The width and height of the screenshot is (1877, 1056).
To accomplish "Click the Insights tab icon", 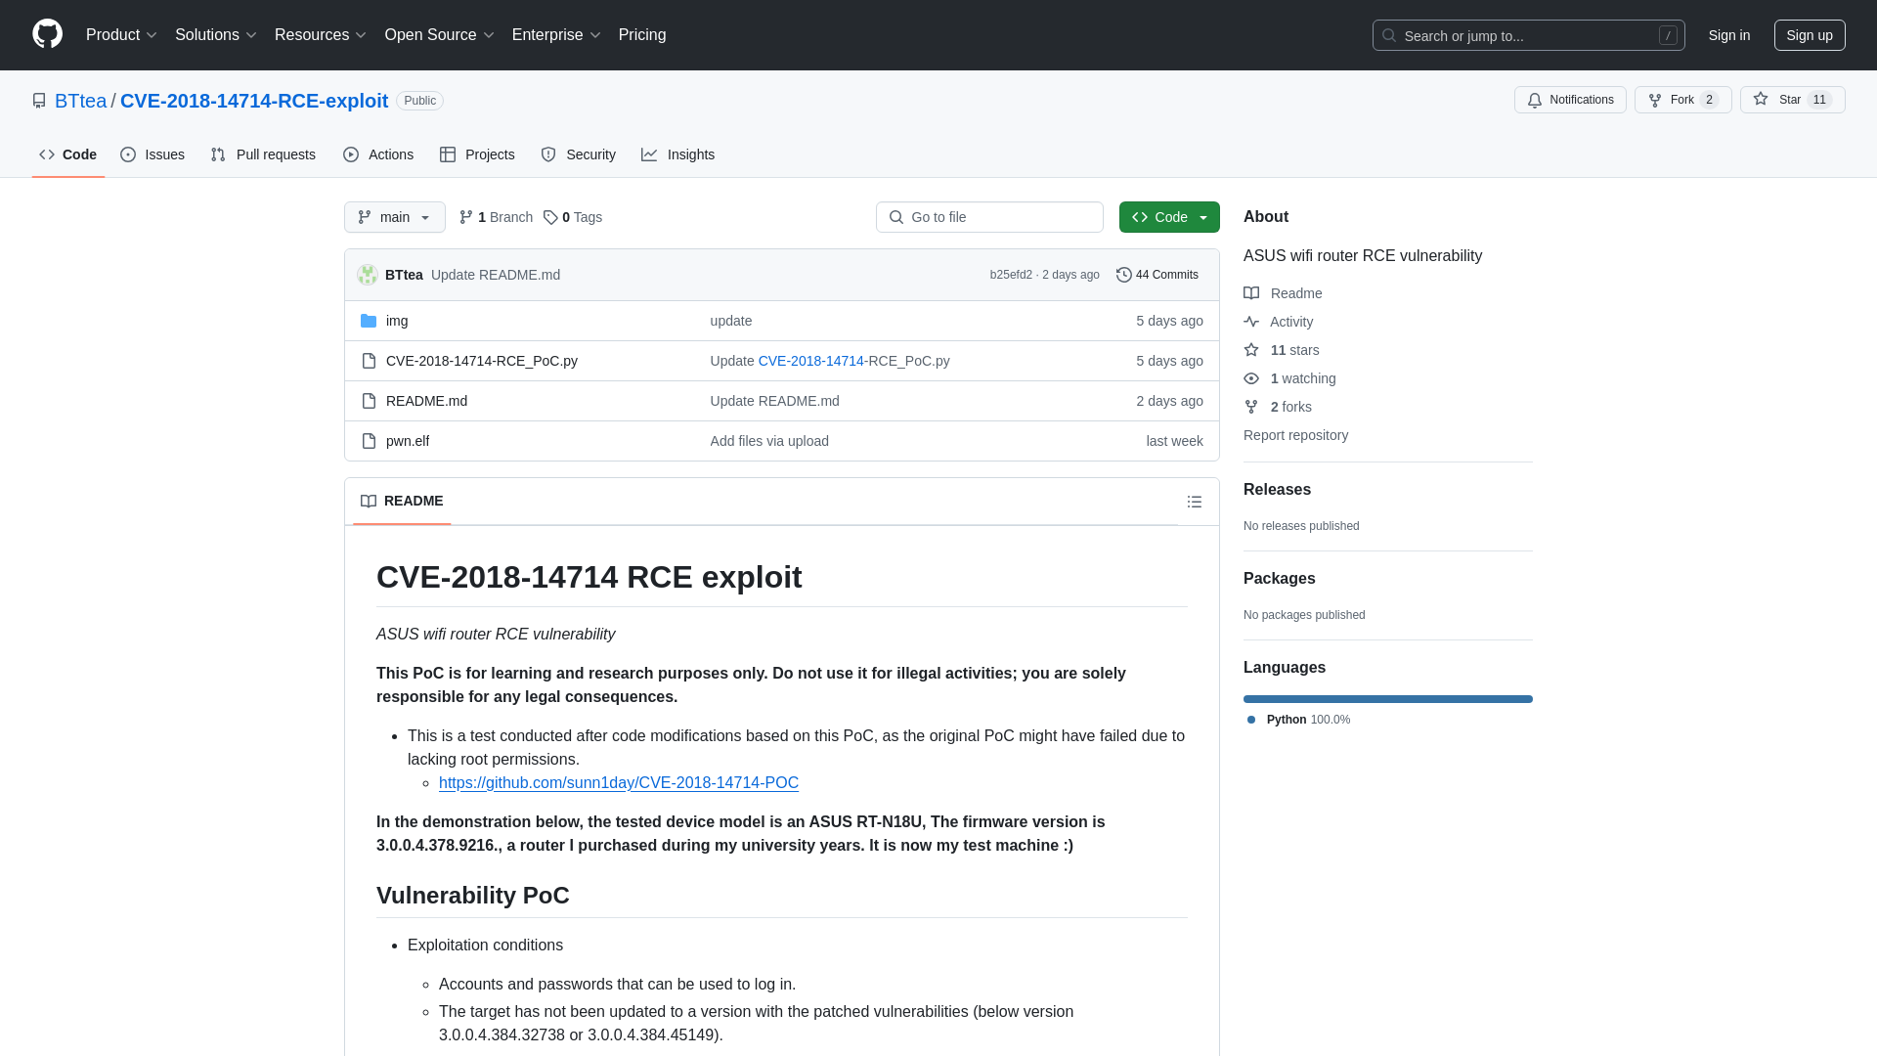I will (650, 154).
